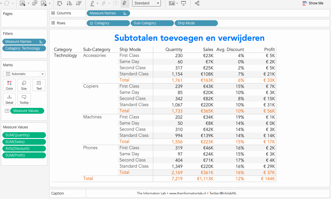This screenshot has width=331, height=199.
Task: Click the Highlight pen icon
Action: pos(92,3)
